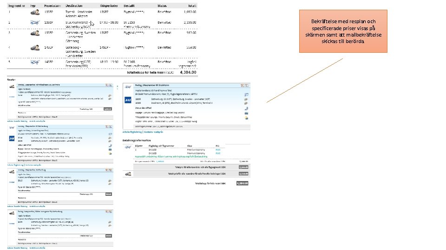Click the airplane icon in segment 5 row
This screenshot has width=446, height=250.
coord(35,62)
